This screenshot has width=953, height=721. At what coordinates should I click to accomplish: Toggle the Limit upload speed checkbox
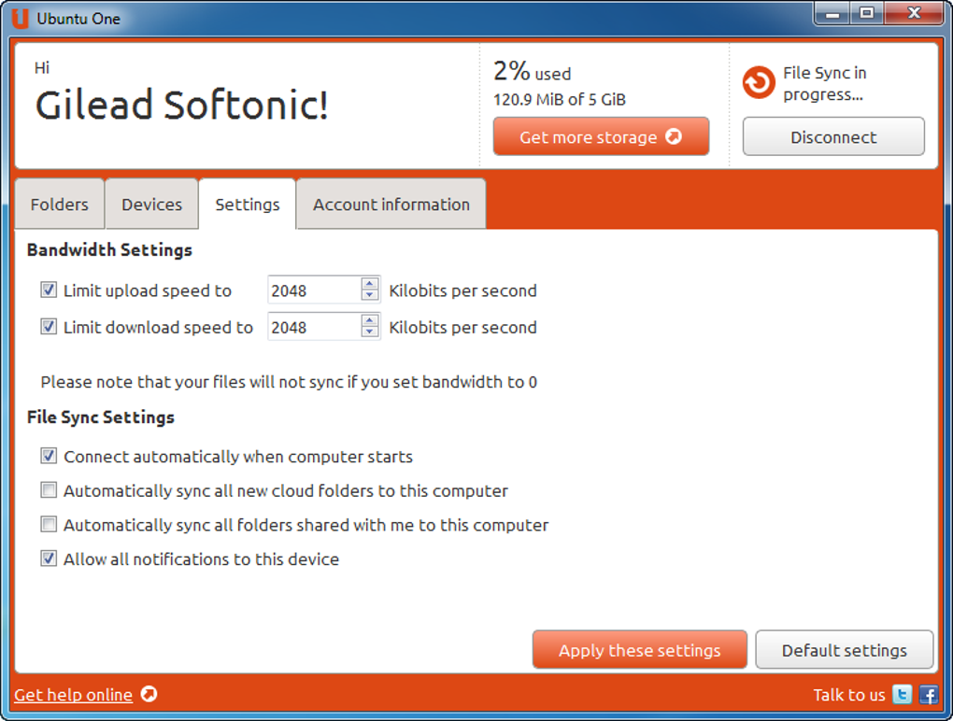point(49,290)
